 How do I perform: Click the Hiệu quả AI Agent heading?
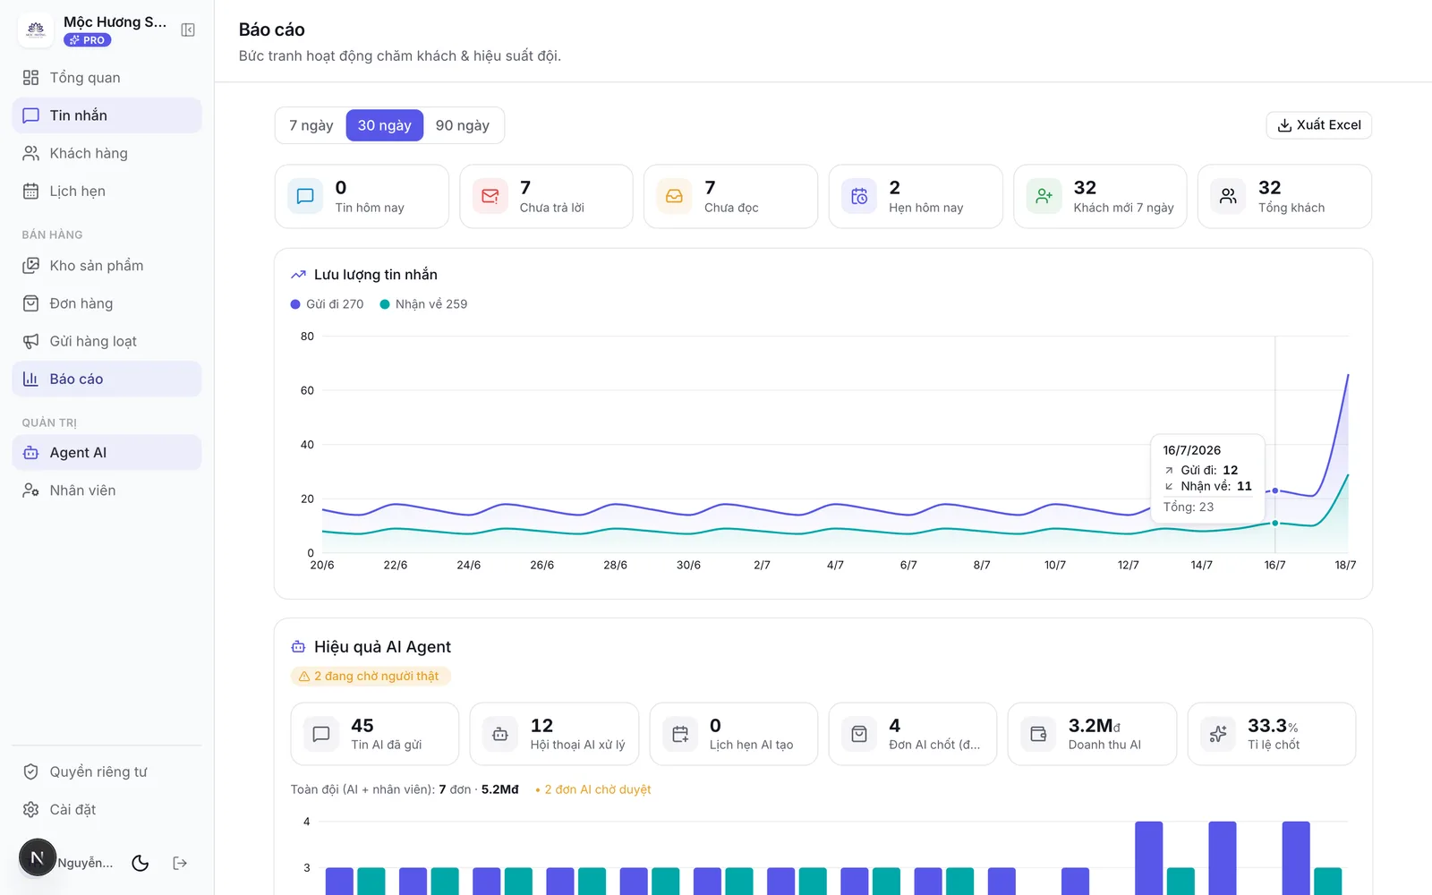click(x=382, y=647)
